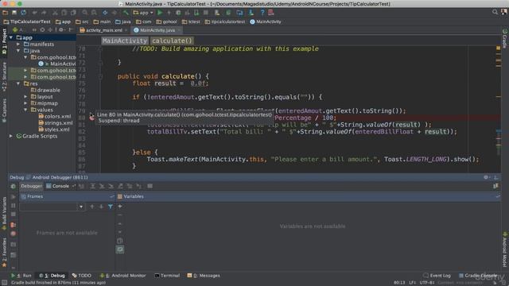Viewport: 509px width, 286px height.
Task: Click the Synchronize toolbar icon
Action: tap(24, 13)
